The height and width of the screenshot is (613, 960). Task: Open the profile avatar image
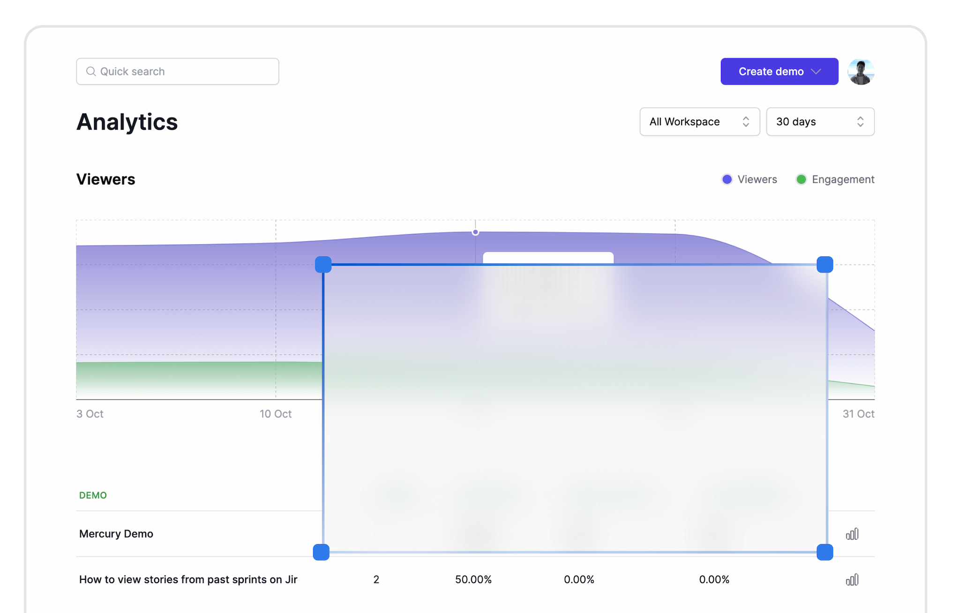[x=861, y=71]
